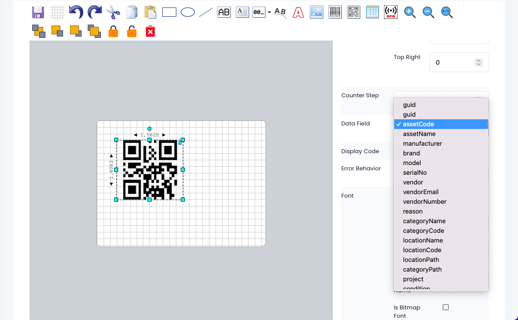Click the rotation handle above QR code
Image resolution: width=518 pixels, height=320 pixels.
149,129
